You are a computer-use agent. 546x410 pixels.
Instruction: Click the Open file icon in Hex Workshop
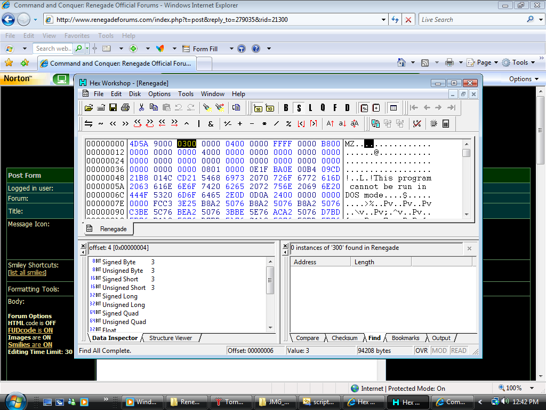pos(89,107)
